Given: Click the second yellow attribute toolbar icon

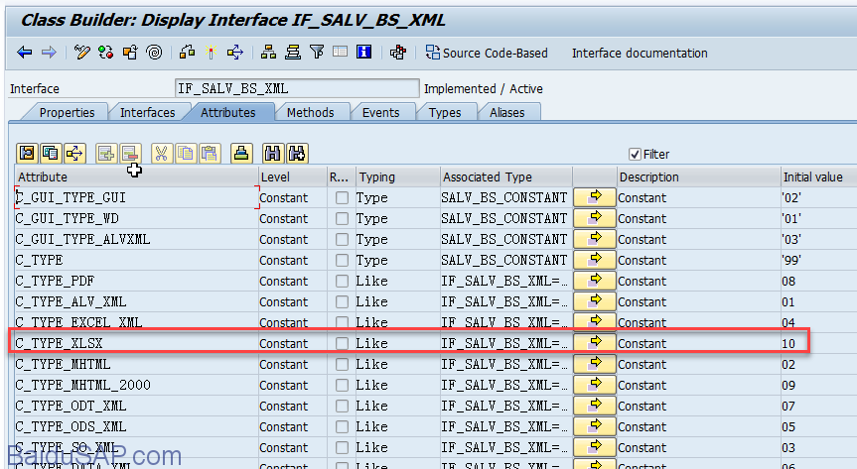Looking at the screenshot, I should [x=52, y=154].
